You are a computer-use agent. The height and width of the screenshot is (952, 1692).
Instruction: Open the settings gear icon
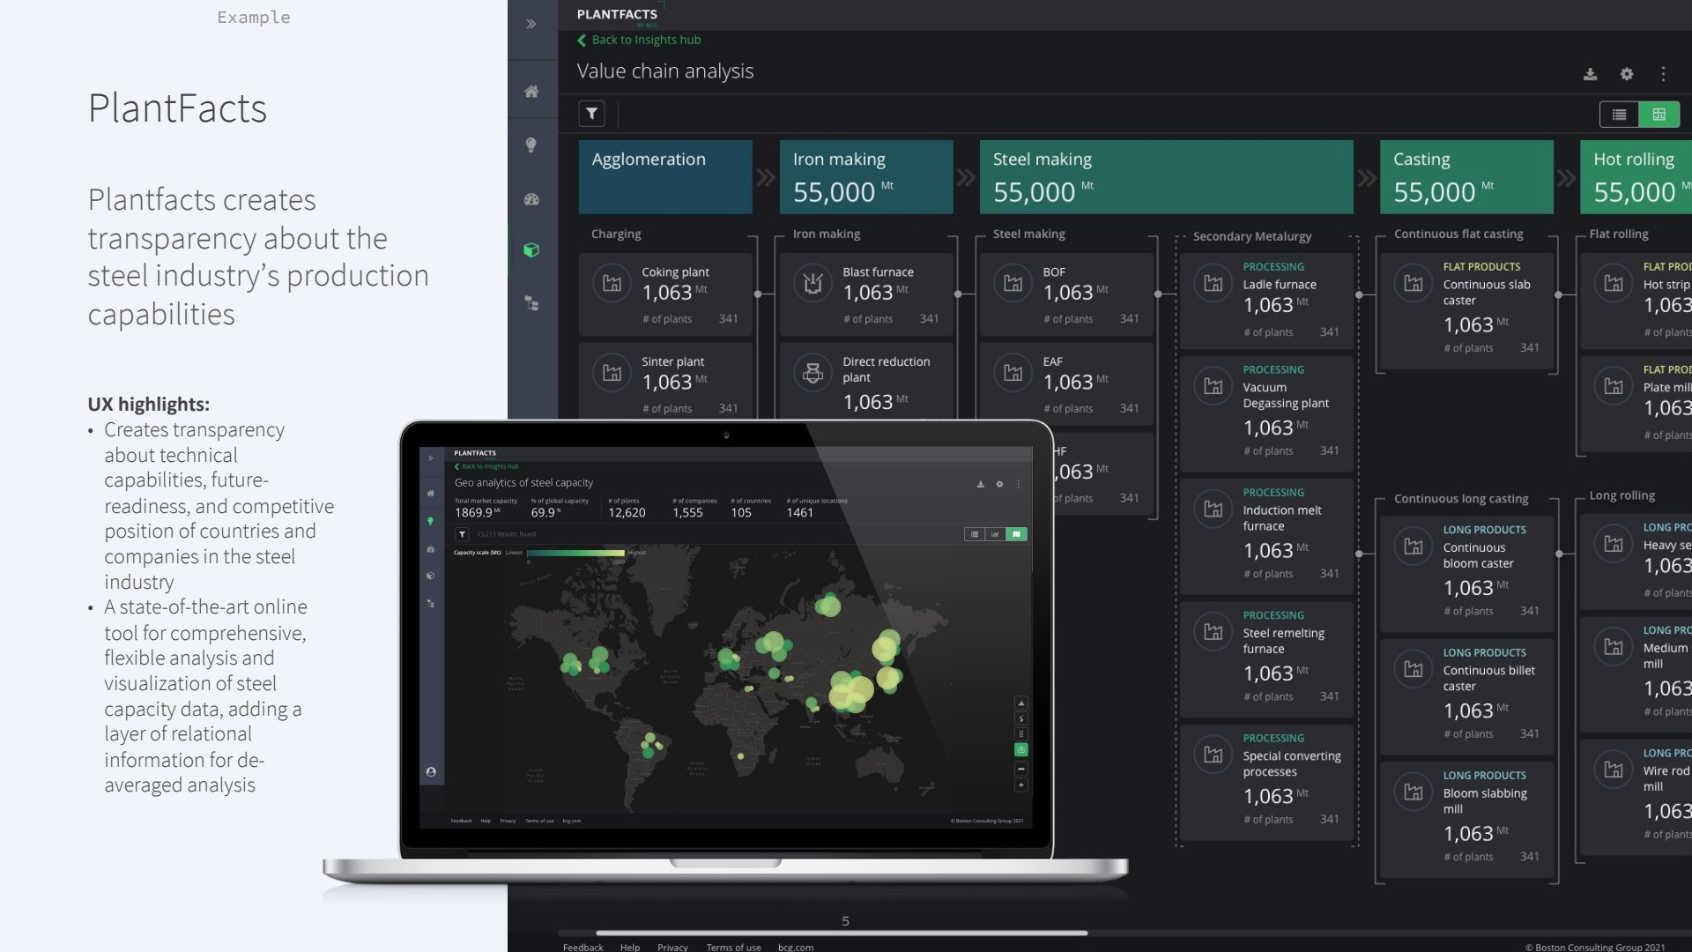tap(1627, 74)
